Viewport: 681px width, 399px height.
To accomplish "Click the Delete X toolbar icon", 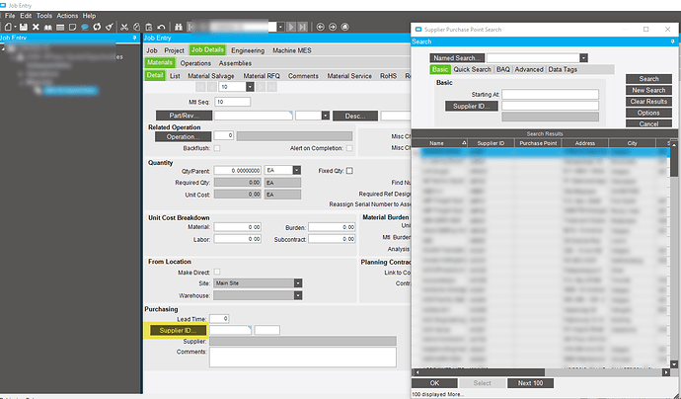I will click(x=36, y=27).
